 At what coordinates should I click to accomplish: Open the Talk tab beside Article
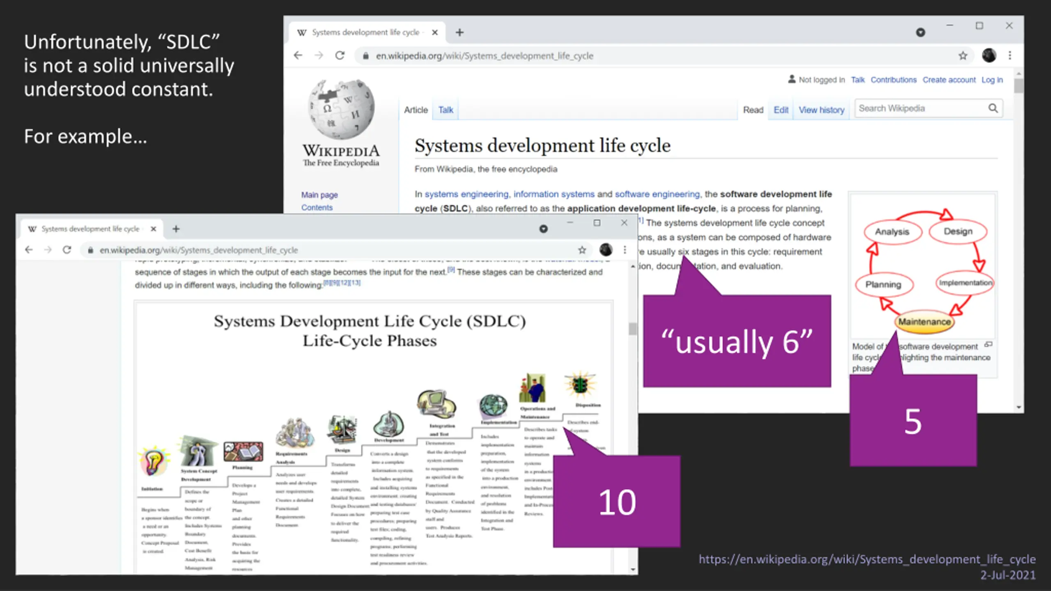click(445, 110)
